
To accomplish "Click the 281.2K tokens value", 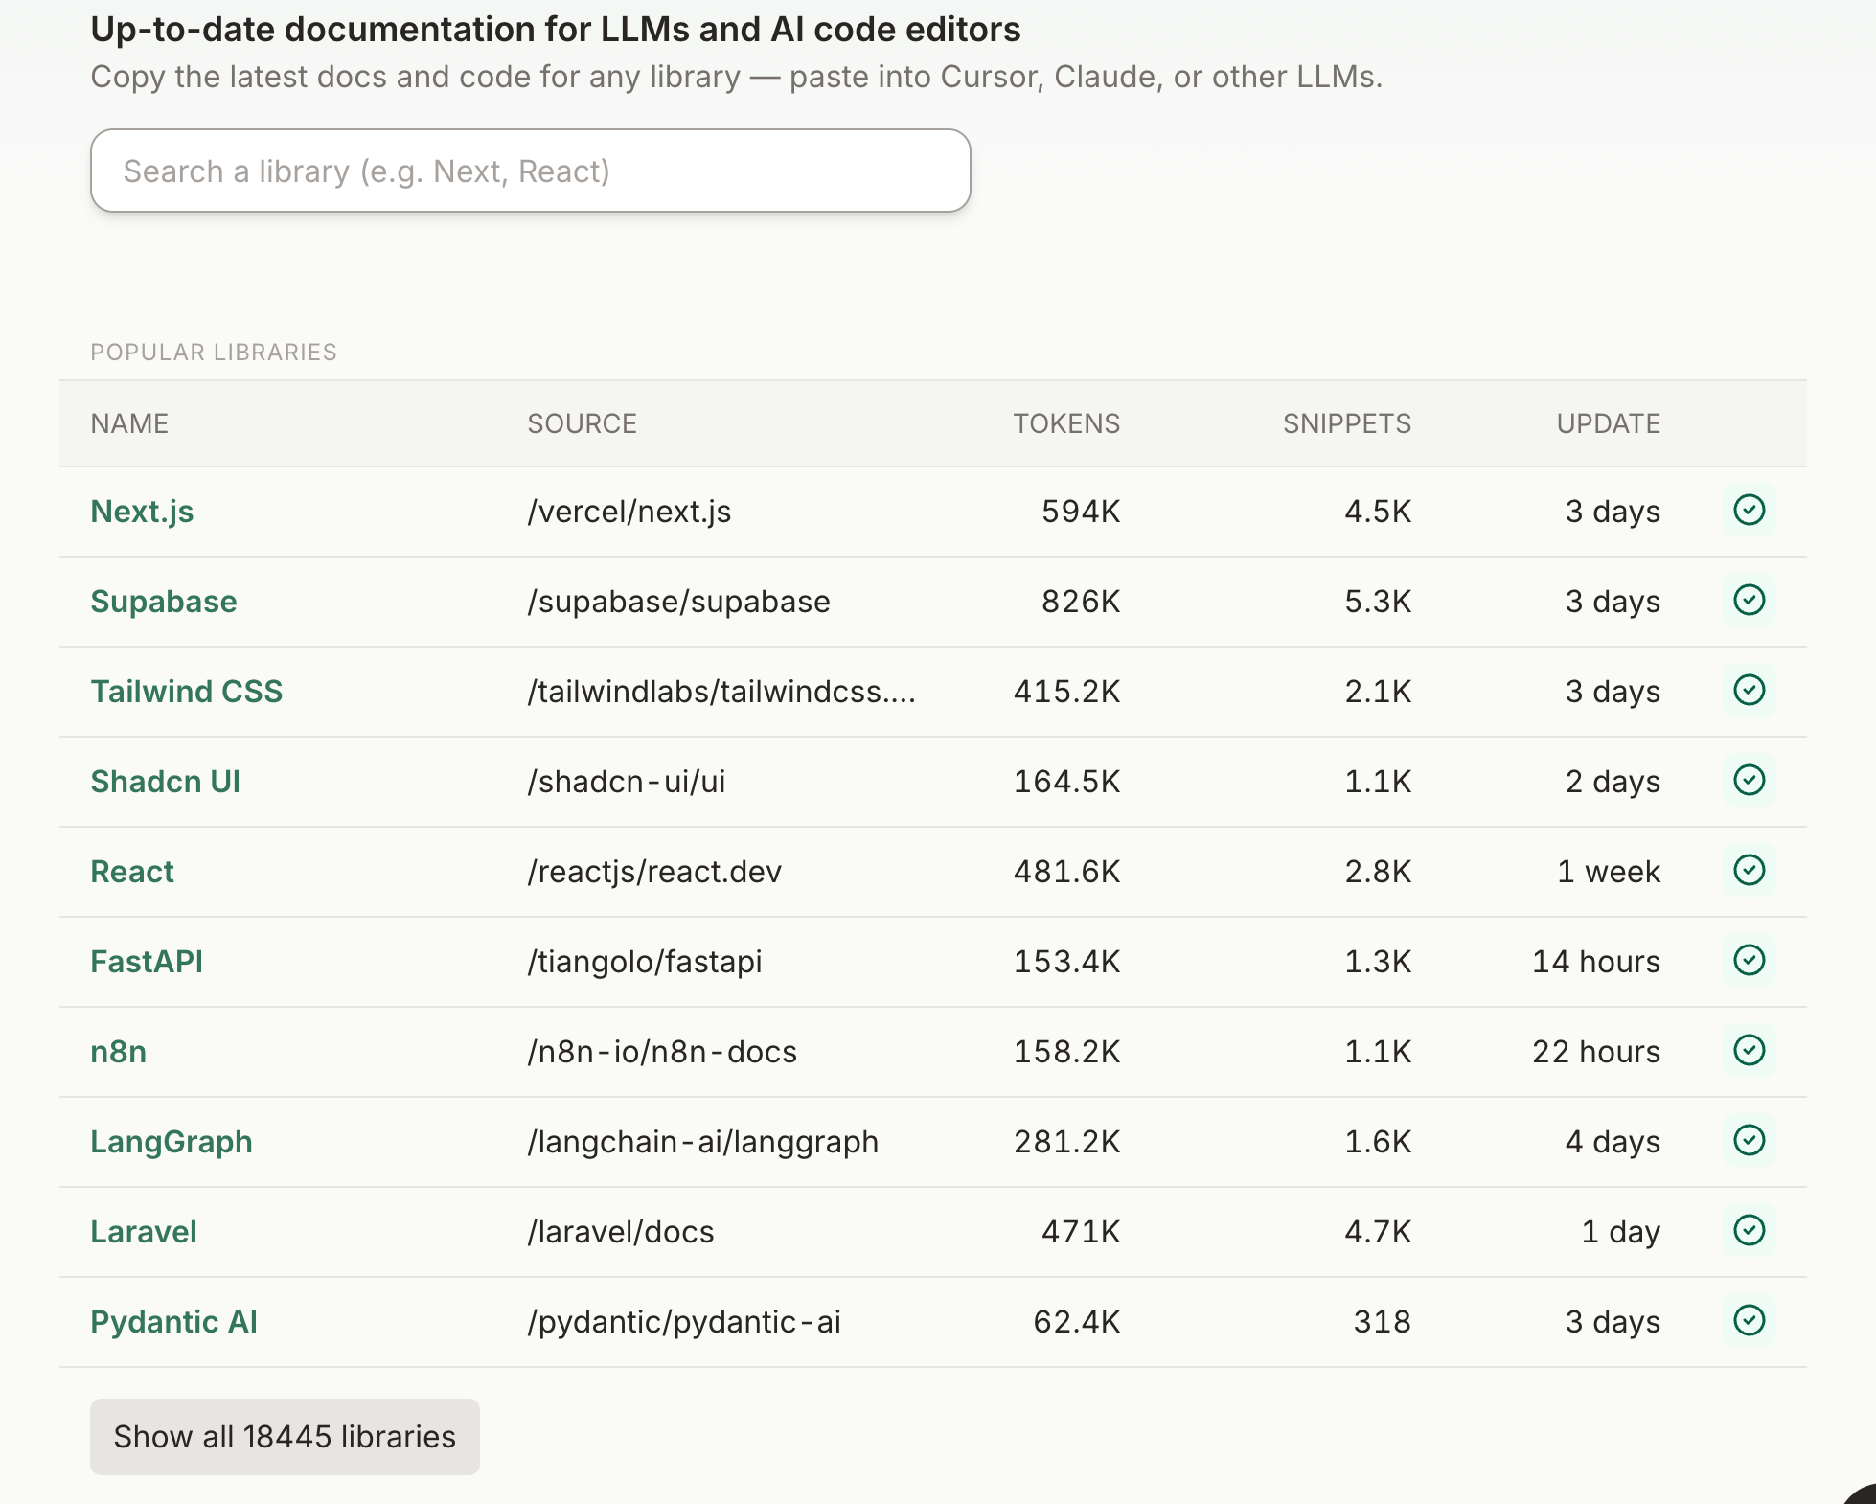I will tap(1066, 1142).
